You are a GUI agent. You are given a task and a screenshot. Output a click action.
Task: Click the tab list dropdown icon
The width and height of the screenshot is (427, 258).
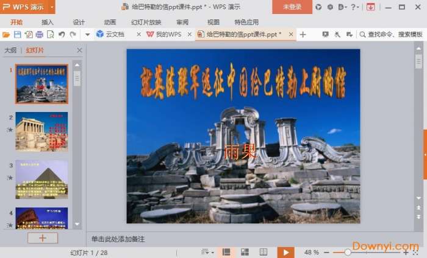click(350, 35)
